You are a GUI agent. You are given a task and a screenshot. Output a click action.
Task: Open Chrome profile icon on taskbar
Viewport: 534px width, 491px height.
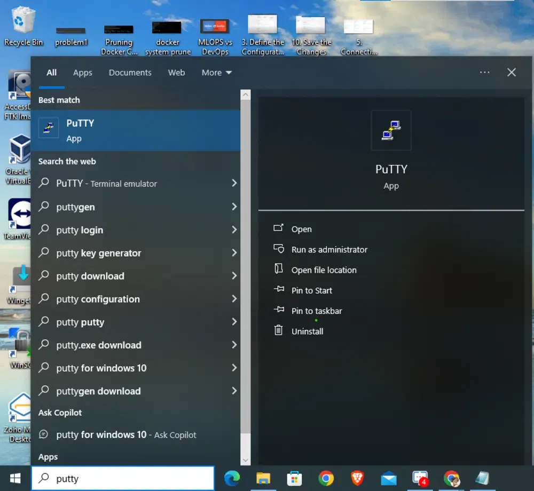click(452, 478)
